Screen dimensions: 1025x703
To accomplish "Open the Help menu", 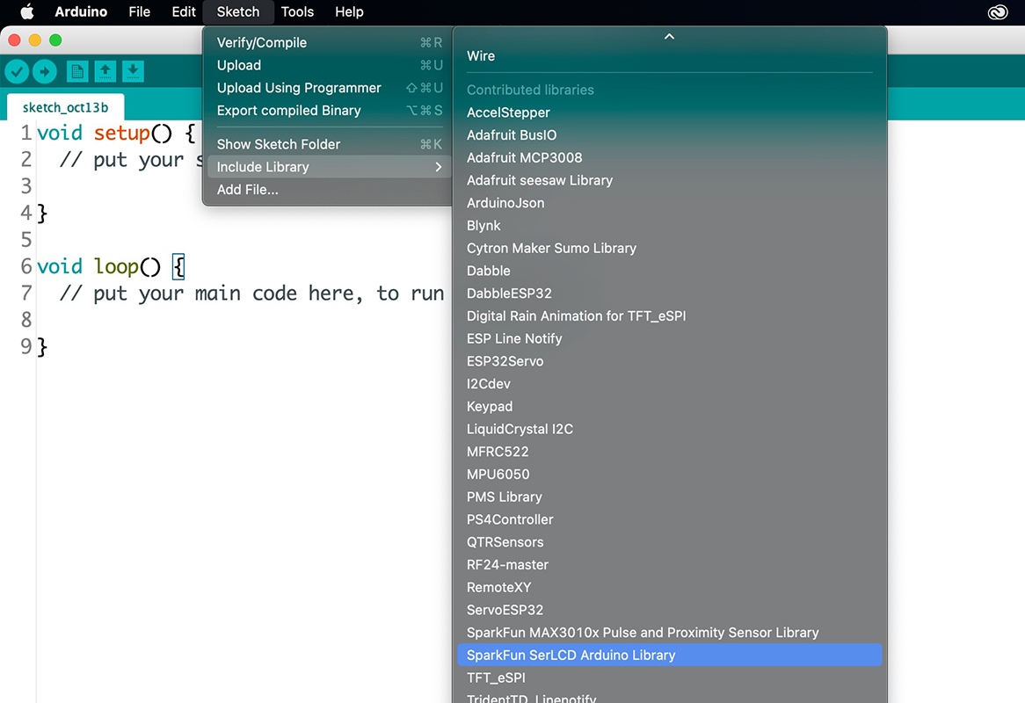I will pos(349,11).
